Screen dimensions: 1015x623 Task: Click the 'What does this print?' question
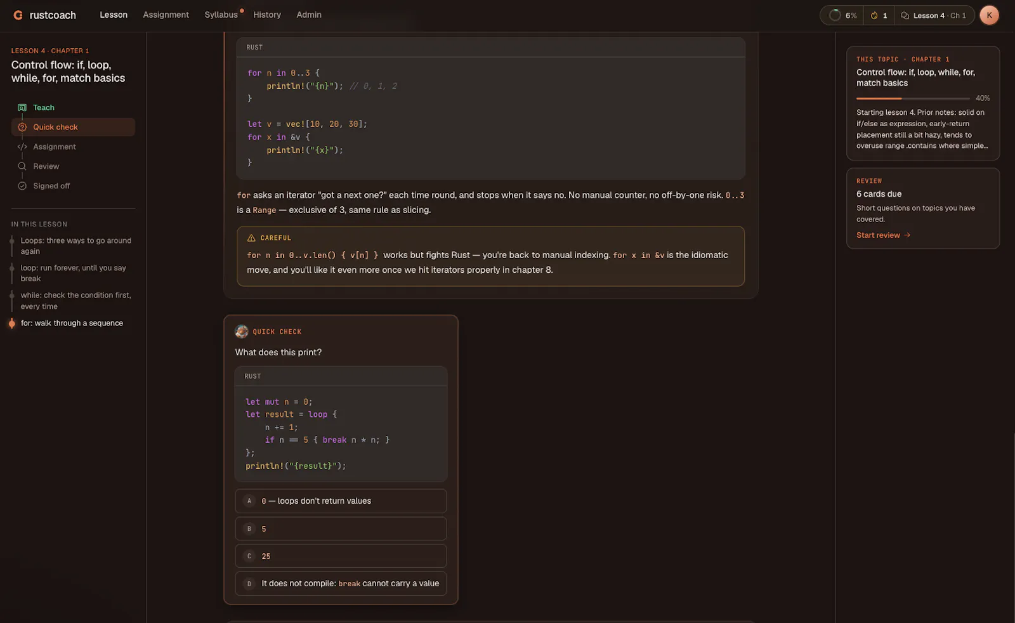click(278, 352)
